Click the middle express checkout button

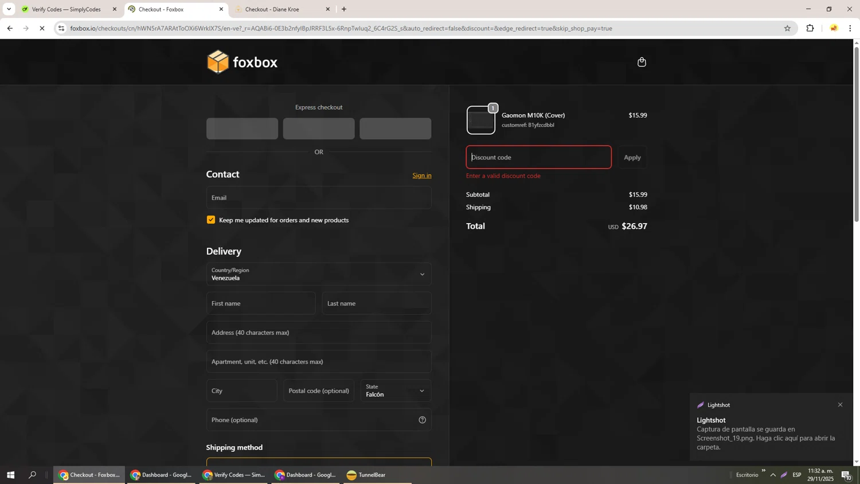(319, 128)
